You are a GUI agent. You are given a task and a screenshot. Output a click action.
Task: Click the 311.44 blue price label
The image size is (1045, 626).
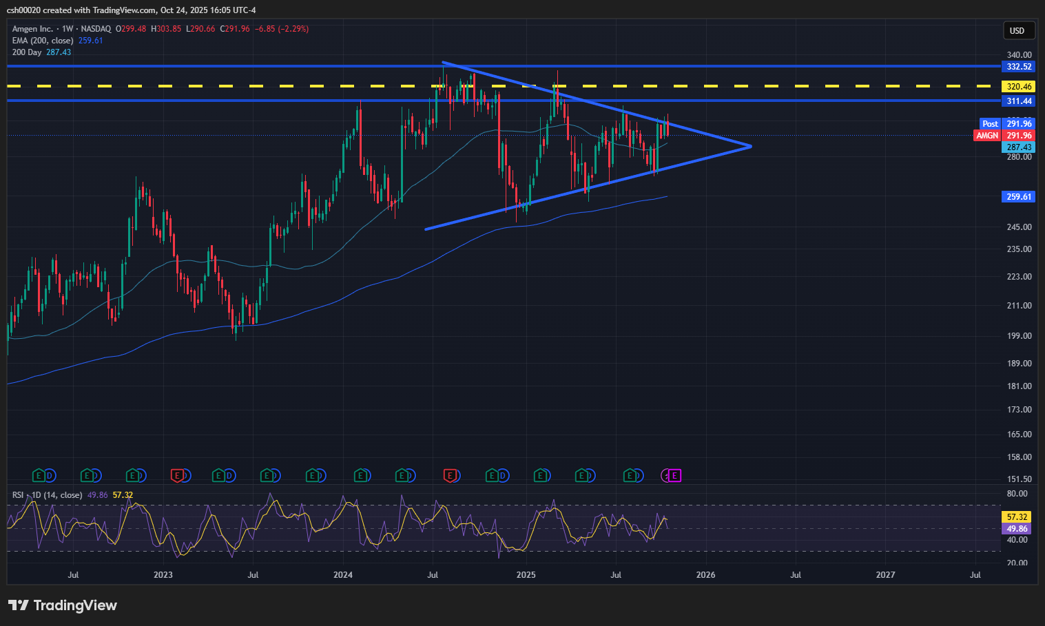coord(1019,101)
